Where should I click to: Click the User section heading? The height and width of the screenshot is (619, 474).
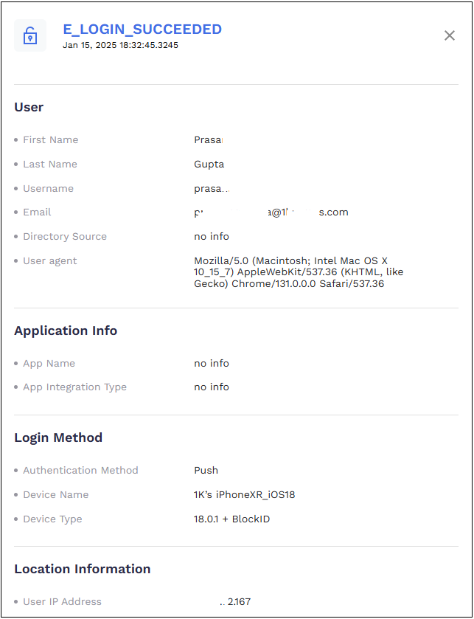pos(29,107)
